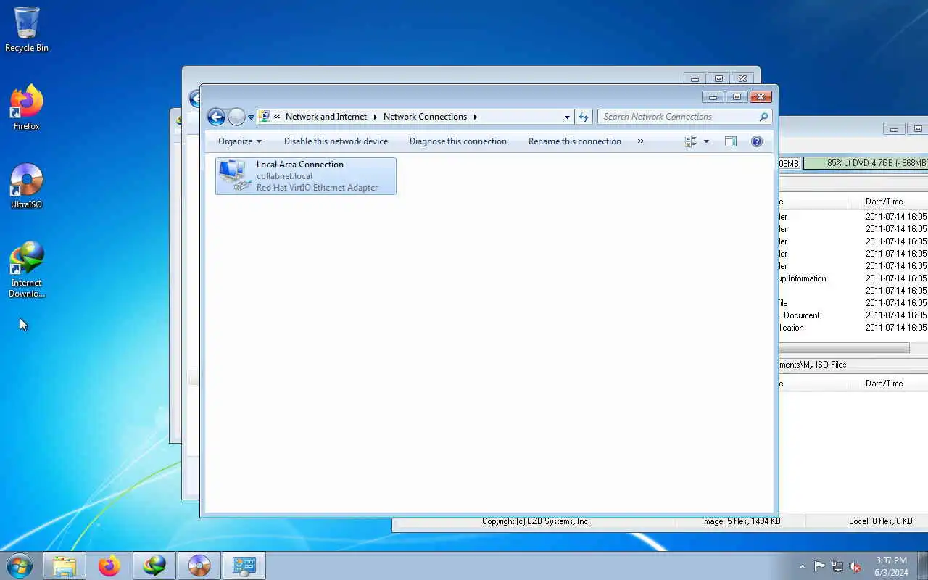Image resolution: width=928 pixels, height=580 pixels.
Task: Open address bar history dropdown
Action: [x=567, y=117]
